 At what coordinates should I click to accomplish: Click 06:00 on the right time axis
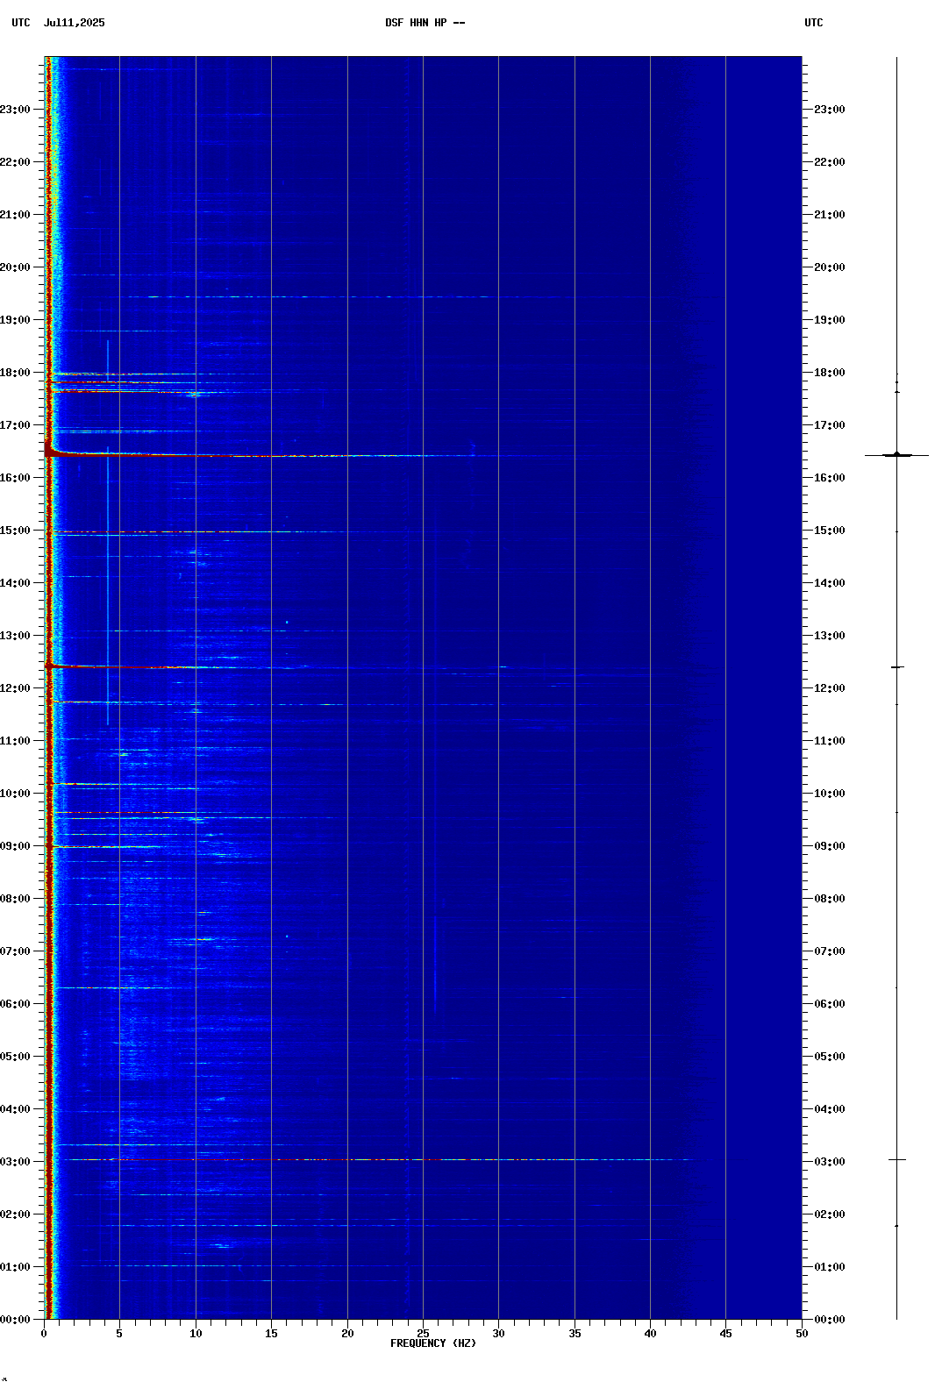pyautogui.click(x=830, y=1004)
